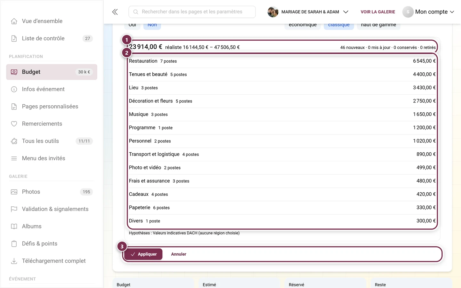Screen dimensions: 461x288
Task: Open the Liste de contrôle page
Action: 52,38
